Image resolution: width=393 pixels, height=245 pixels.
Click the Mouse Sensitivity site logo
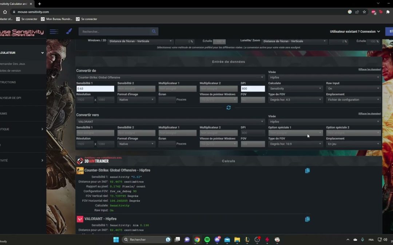(x=22, y=33)
